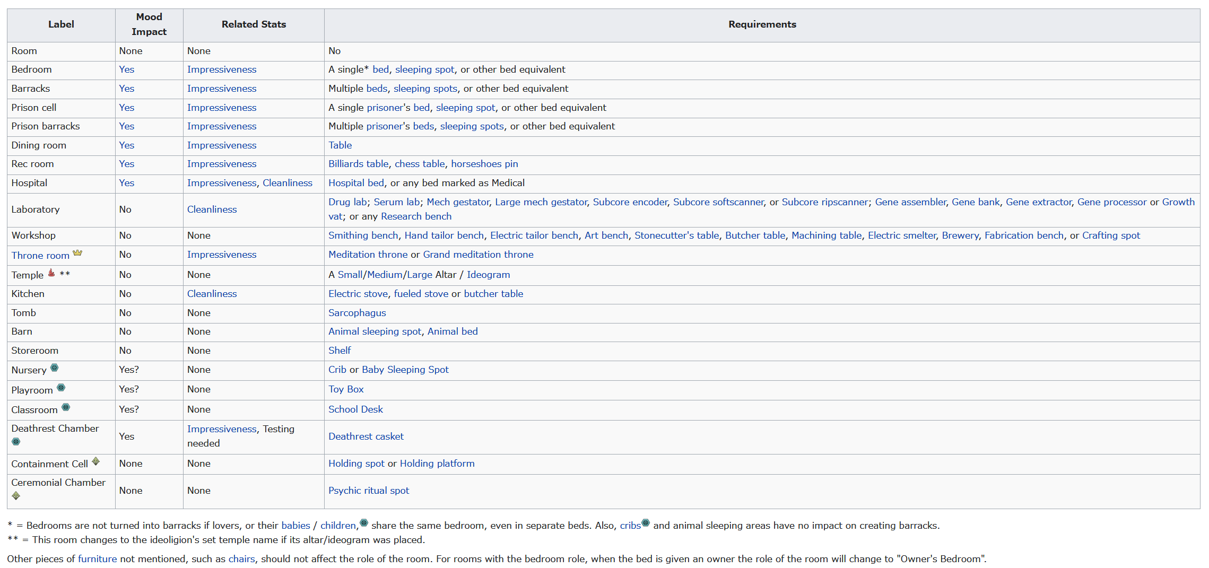The width and height of the screenshot is (1209, 568).
Task: Click the Biotech icon beside Classroom
Action: point(66,407)
